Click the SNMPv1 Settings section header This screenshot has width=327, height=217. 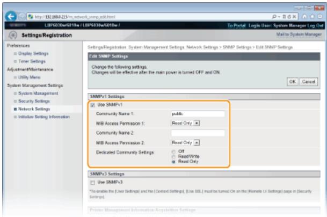pos(204,97)
